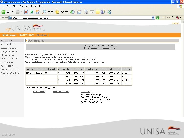Open the Favorites menu
The width and height of the screenshot is (184, 138).
click(x=24, y=6)
